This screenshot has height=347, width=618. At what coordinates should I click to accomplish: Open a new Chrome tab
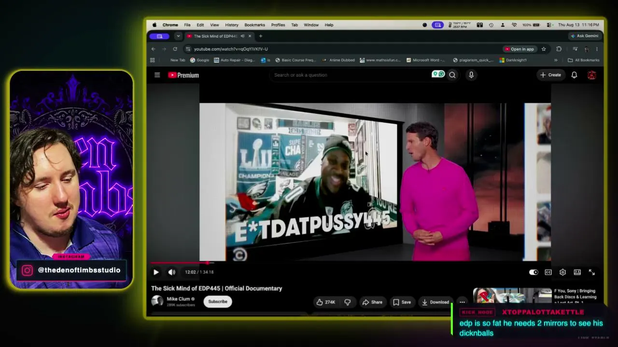(x=261, y=36)
